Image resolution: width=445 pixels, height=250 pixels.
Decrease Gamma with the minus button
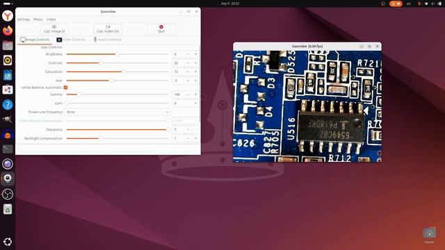pyautogui.click(x=188, y=94)
